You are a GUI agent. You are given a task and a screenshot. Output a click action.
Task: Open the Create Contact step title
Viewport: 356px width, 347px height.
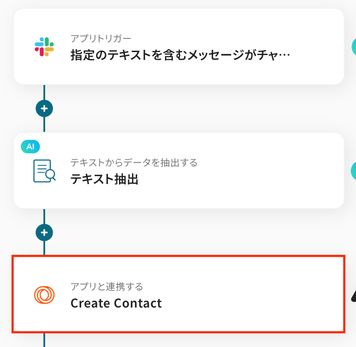pos(116,303)
